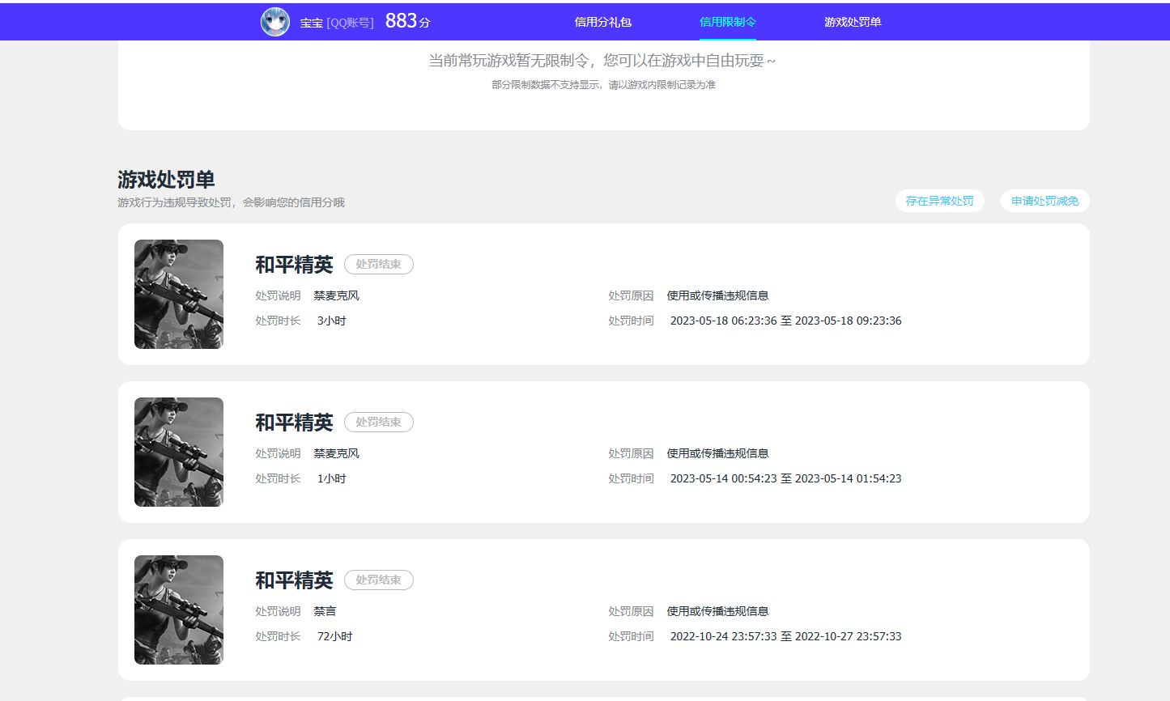Open game thumbnail of the 72小时 penalty
The height and width of the screenshot is (701, 1170).
pos(179,610)
